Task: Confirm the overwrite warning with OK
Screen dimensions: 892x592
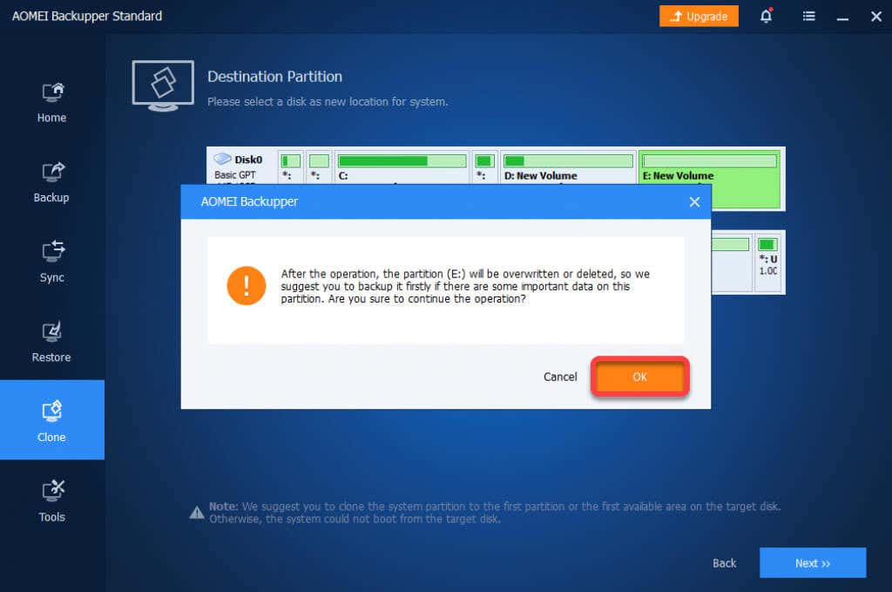Action: click(640, 377)
